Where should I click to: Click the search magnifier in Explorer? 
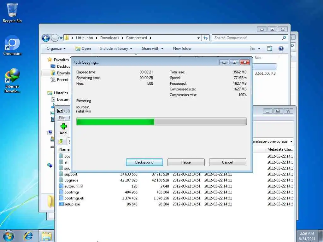tap(284, 38)
